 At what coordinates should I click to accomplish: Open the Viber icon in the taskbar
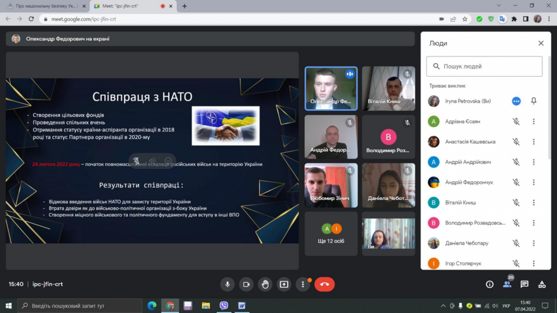click(x=224, y=305)
